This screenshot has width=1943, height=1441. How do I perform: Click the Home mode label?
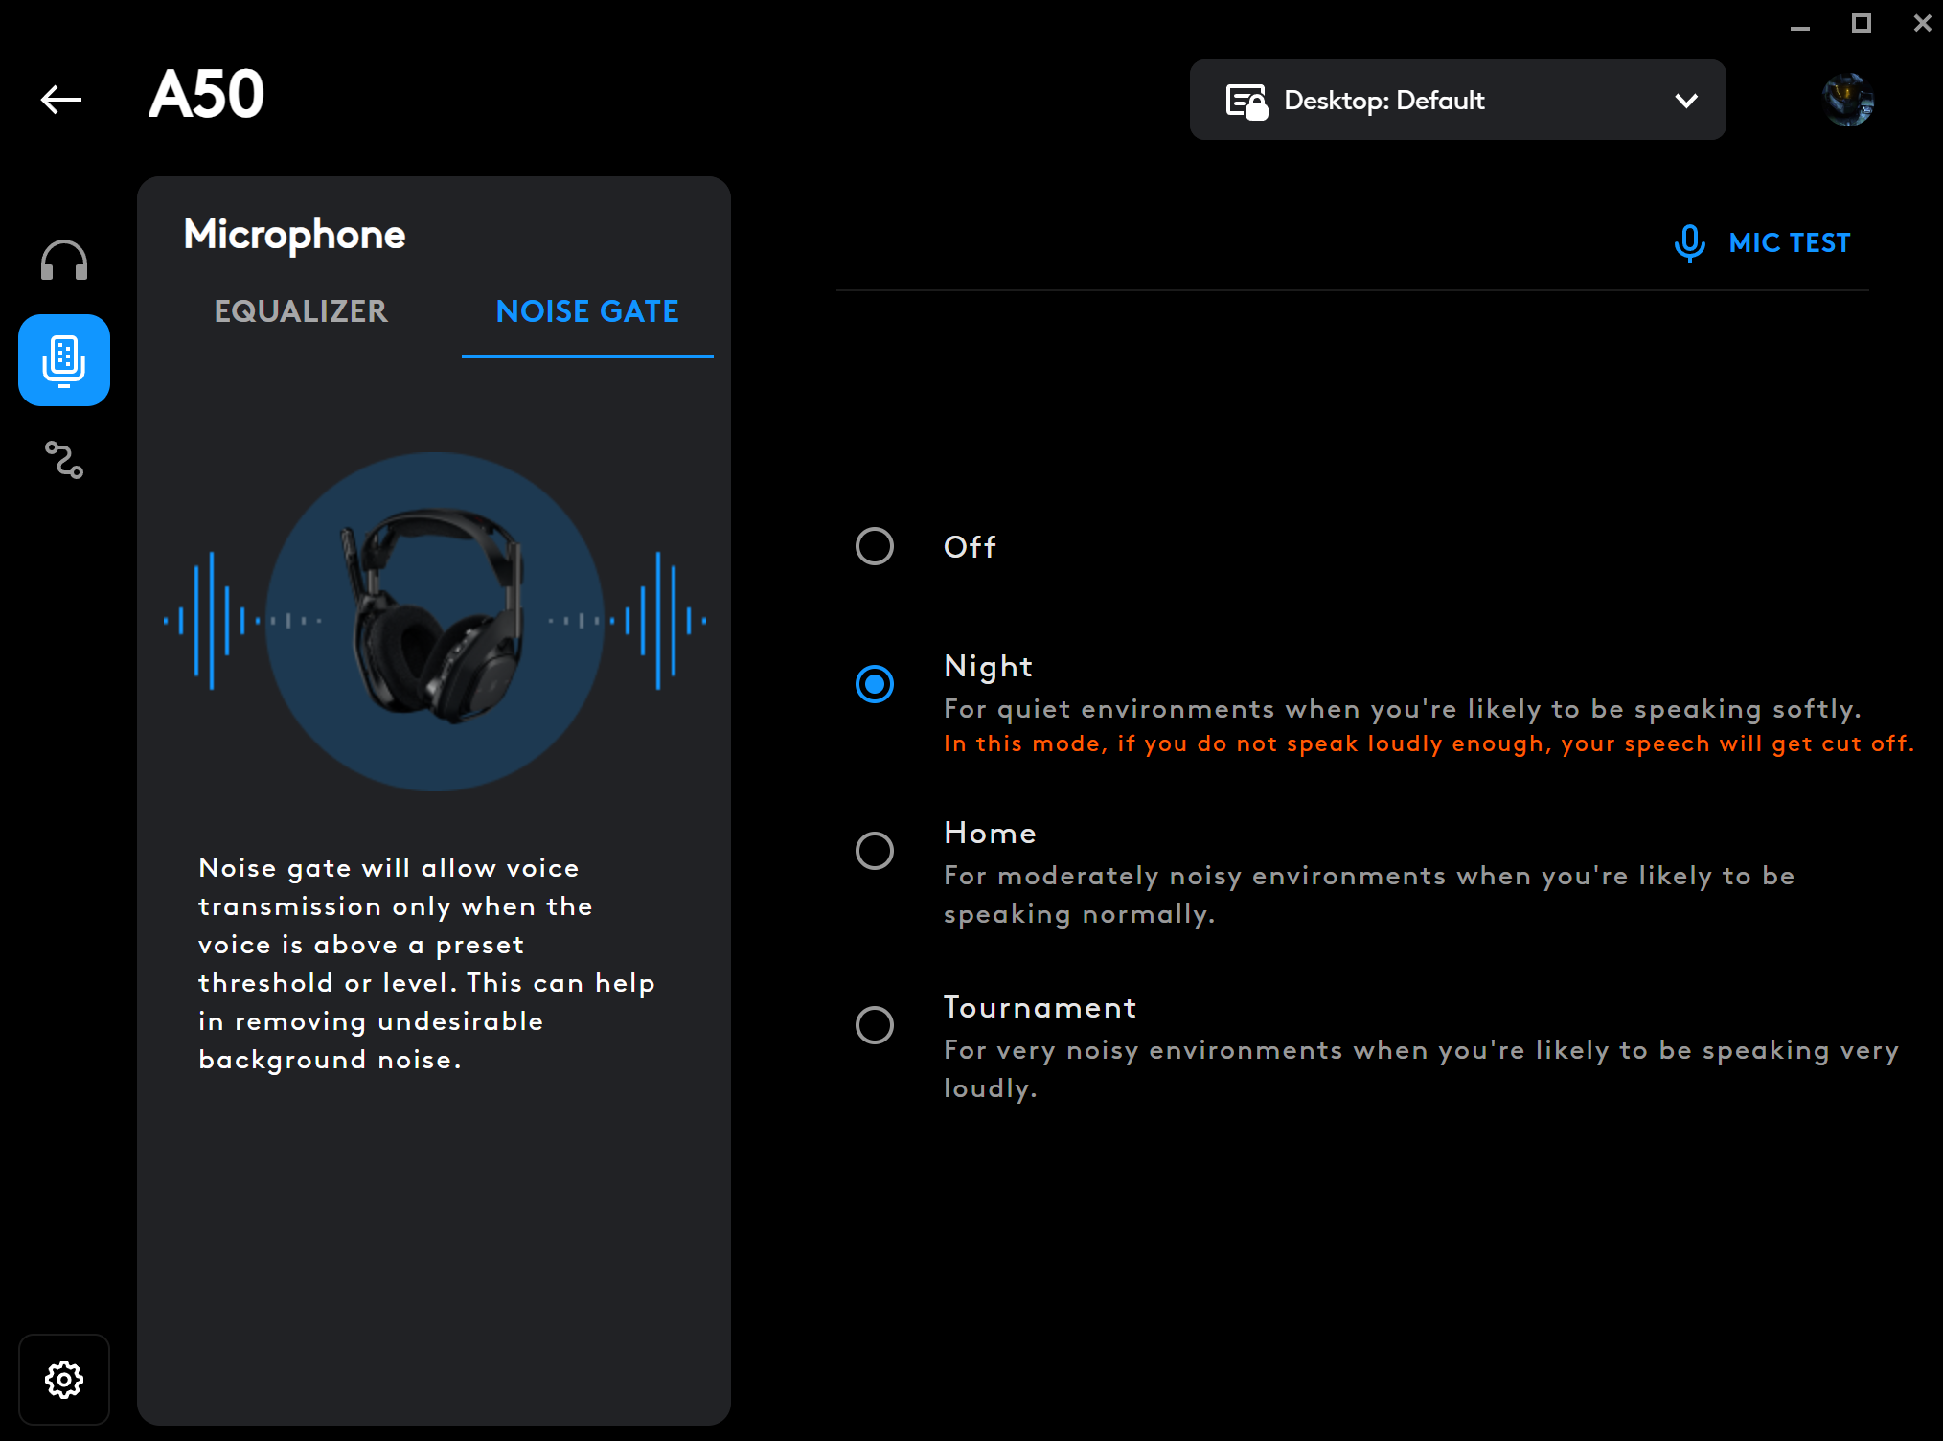tap(990, 834)
